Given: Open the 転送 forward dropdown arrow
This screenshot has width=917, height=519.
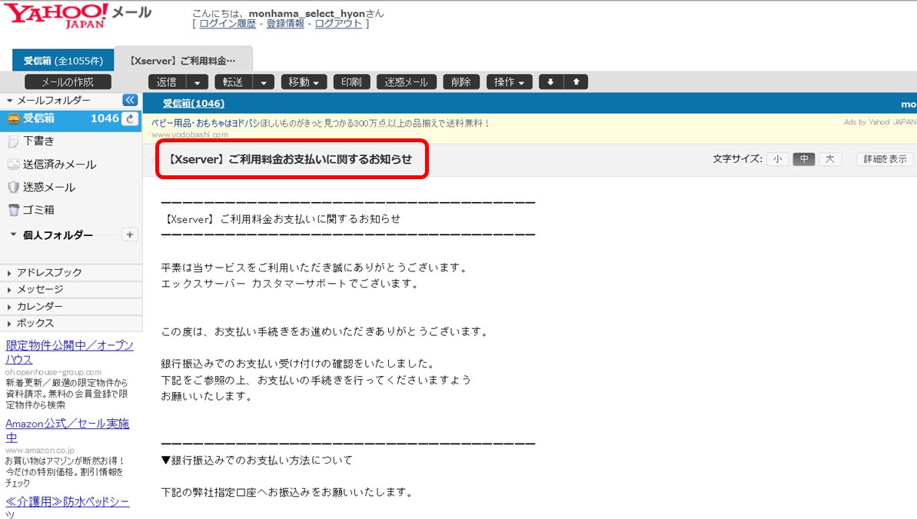Looking at the screenshot, I should [x=264, y=82].
